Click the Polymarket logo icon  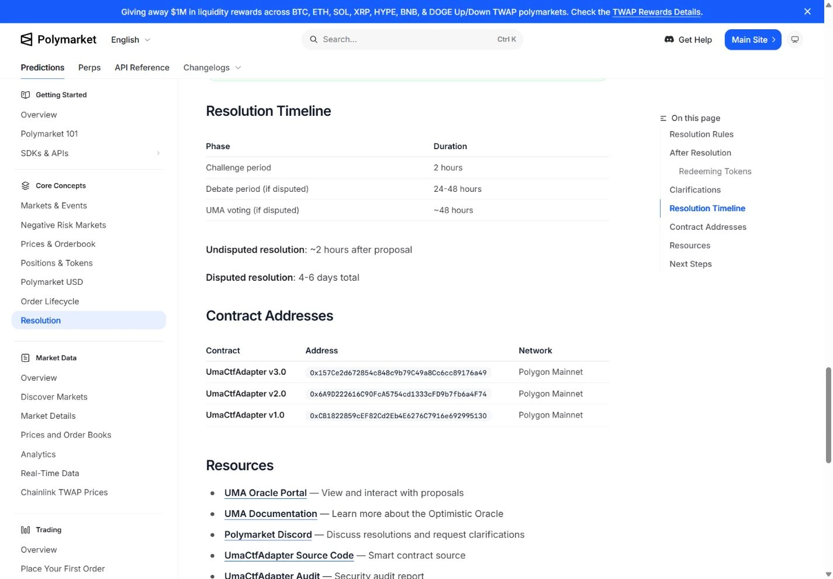coord(26,39)
